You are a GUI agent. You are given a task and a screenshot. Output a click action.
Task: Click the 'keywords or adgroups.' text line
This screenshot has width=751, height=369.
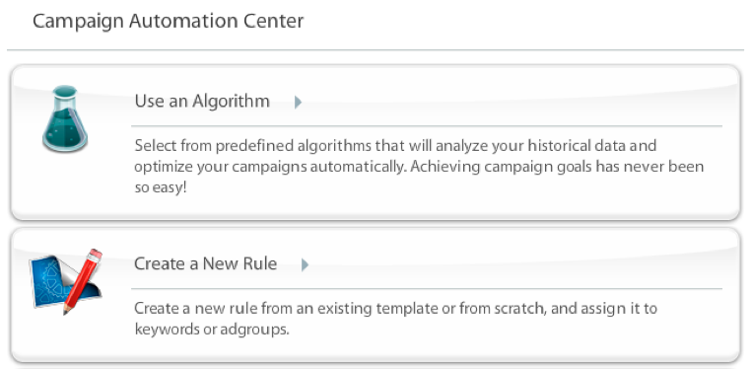point(212,330)
